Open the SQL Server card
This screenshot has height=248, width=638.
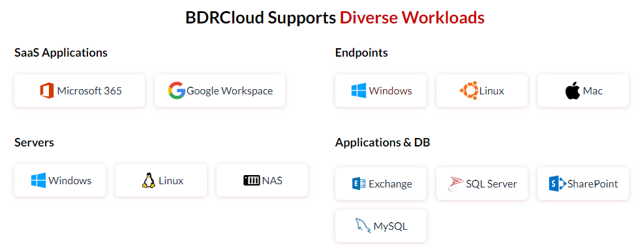(x=481, y=184)
